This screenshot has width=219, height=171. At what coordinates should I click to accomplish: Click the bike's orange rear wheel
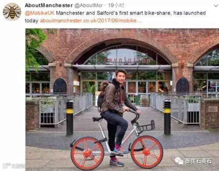click(87, 154)
